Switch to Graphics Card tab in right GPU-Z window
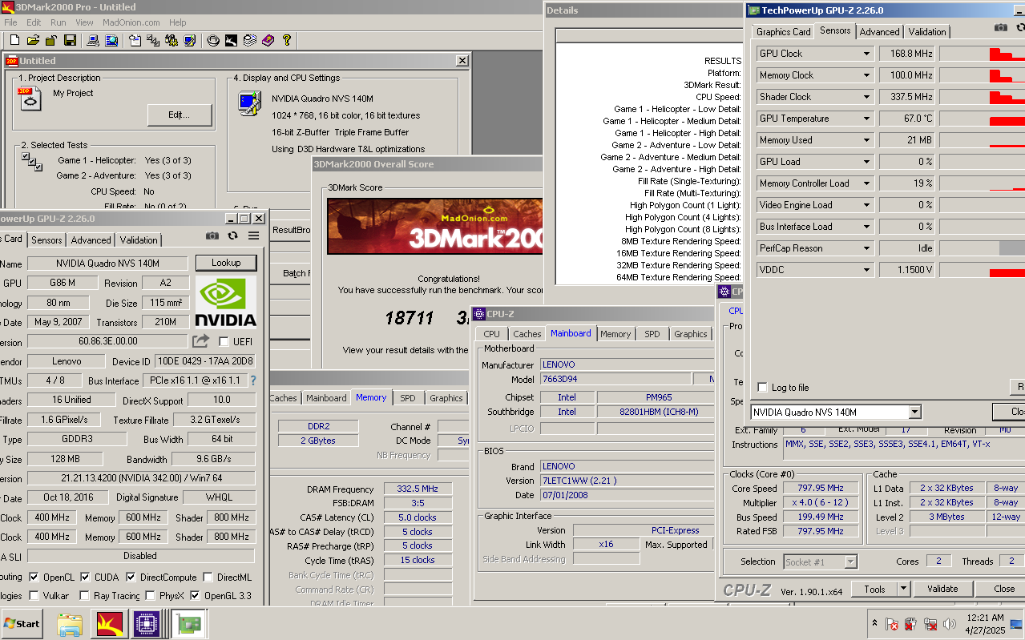The height and width of the screenshot is (640, 1025). [x=783, y=32]
